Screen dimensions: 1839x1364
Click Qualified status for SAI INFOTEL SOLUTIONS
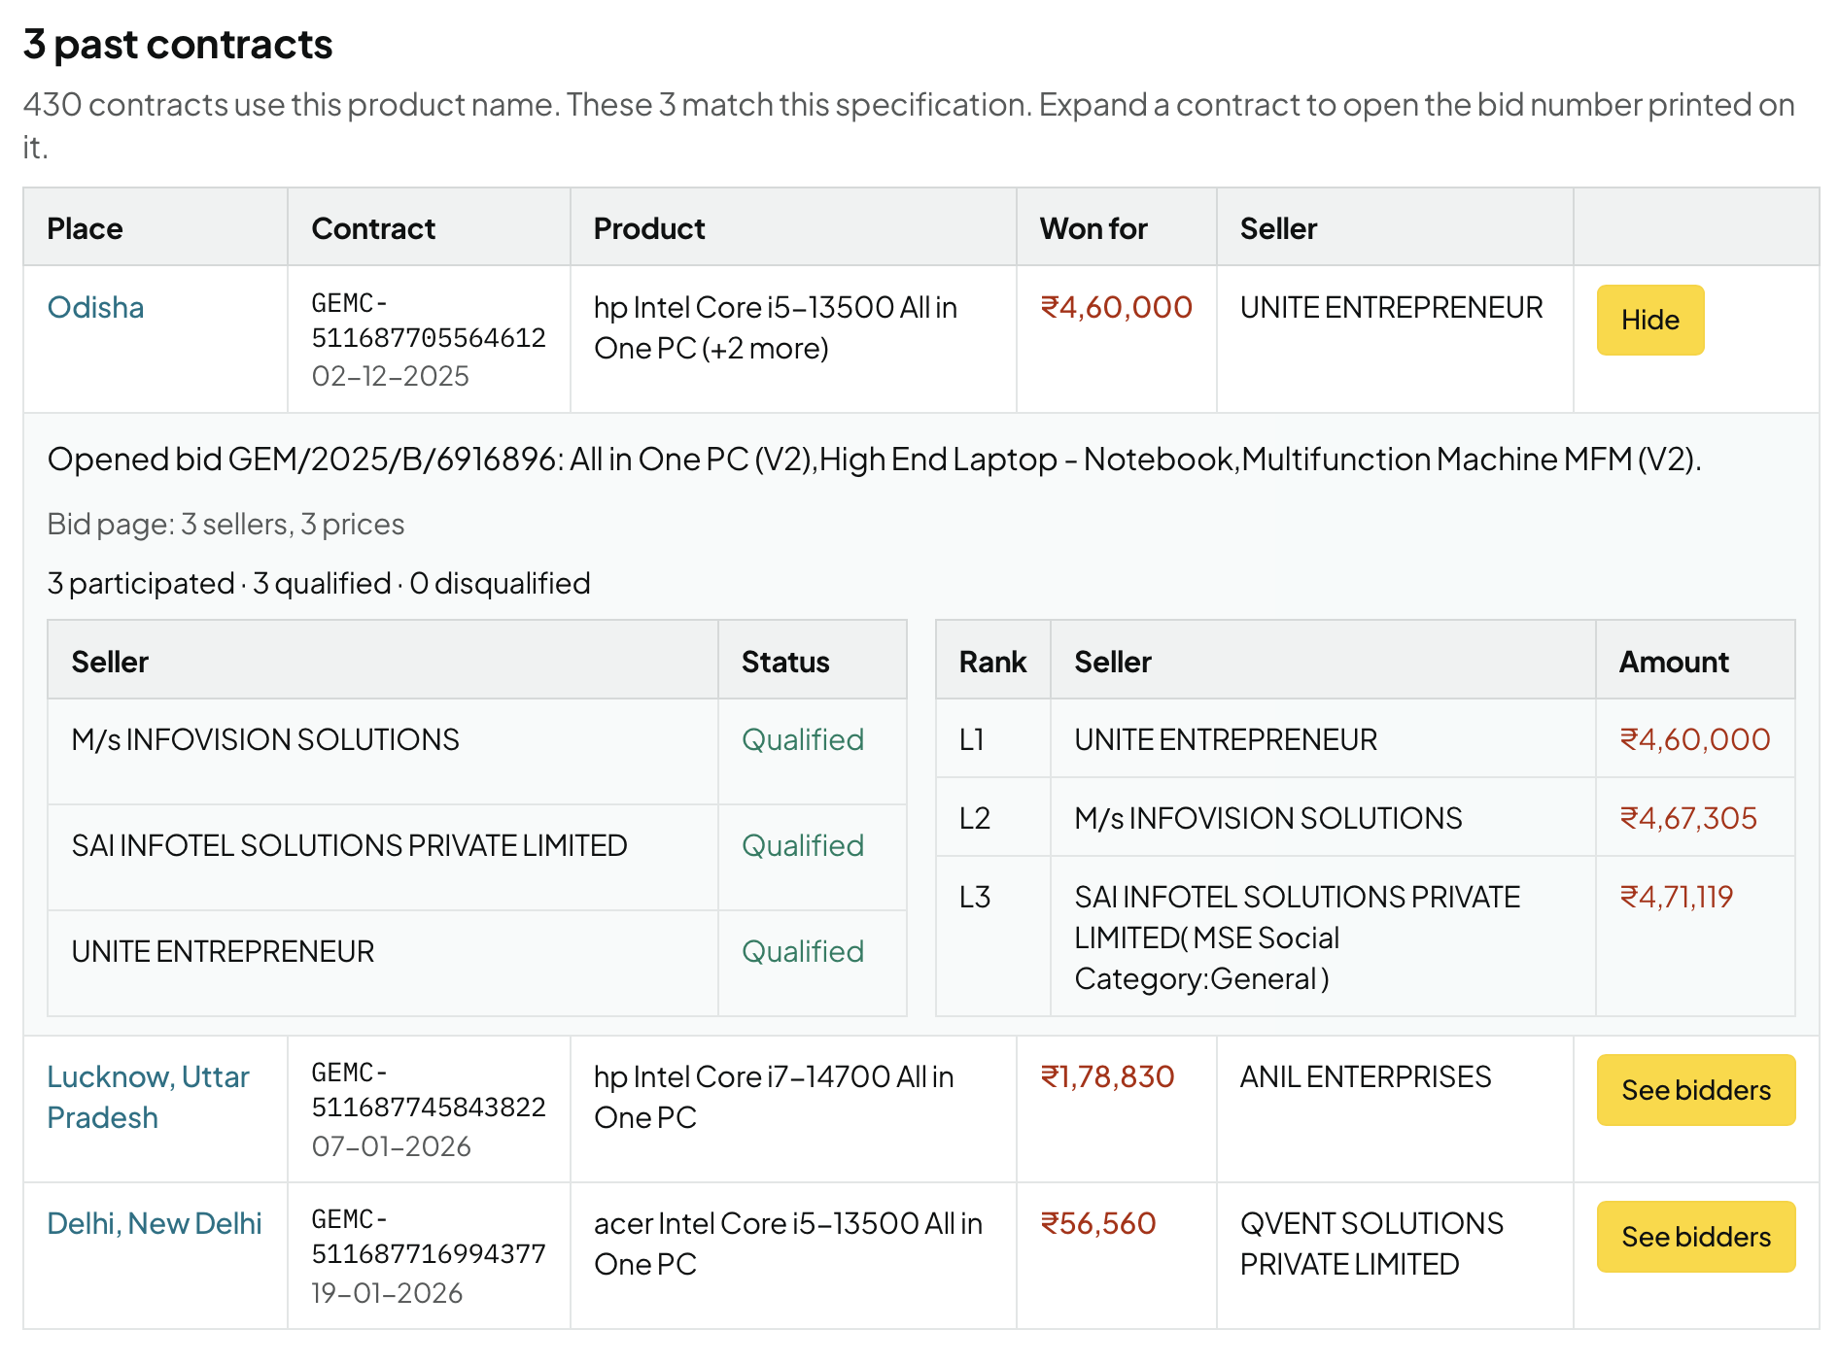pyautogui.click(x=803, y=845)
